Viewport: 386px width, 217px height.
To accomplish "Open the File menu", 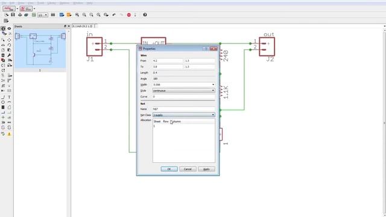I will [x=4, y=3].
